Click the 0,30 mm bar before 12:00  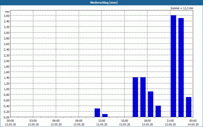point(97,113)
